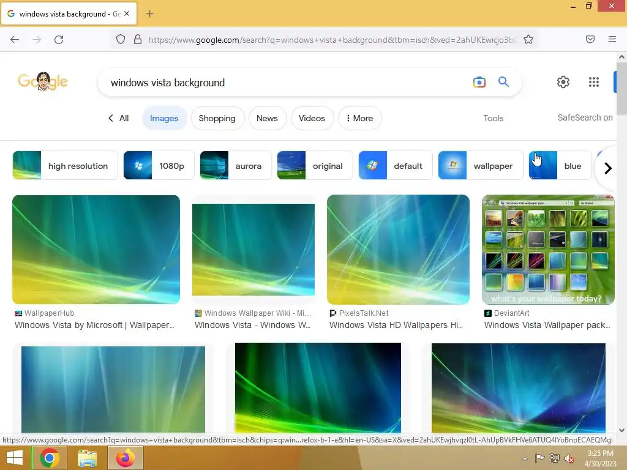Open the Pocket save icon

click(590, 39)
